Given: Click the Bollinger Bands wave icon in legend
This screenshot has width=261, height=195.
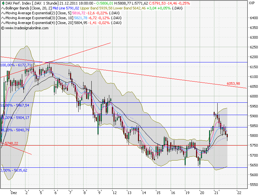Looking at the screenshot, I should tap(3, 9).
